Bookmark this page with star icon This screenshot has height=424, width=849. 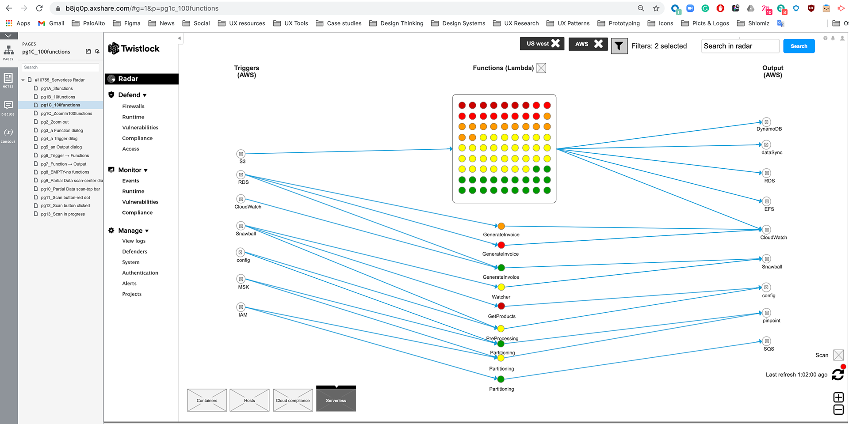tap(656, 8)
